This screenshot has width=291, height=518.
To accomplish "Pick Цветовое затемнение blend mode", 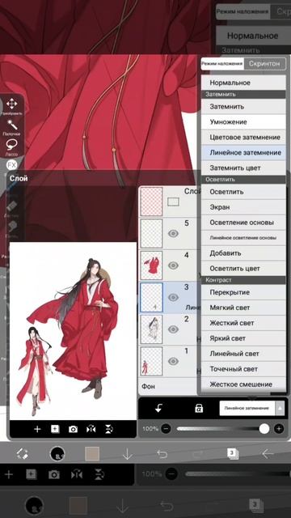I will click(243, 137).
